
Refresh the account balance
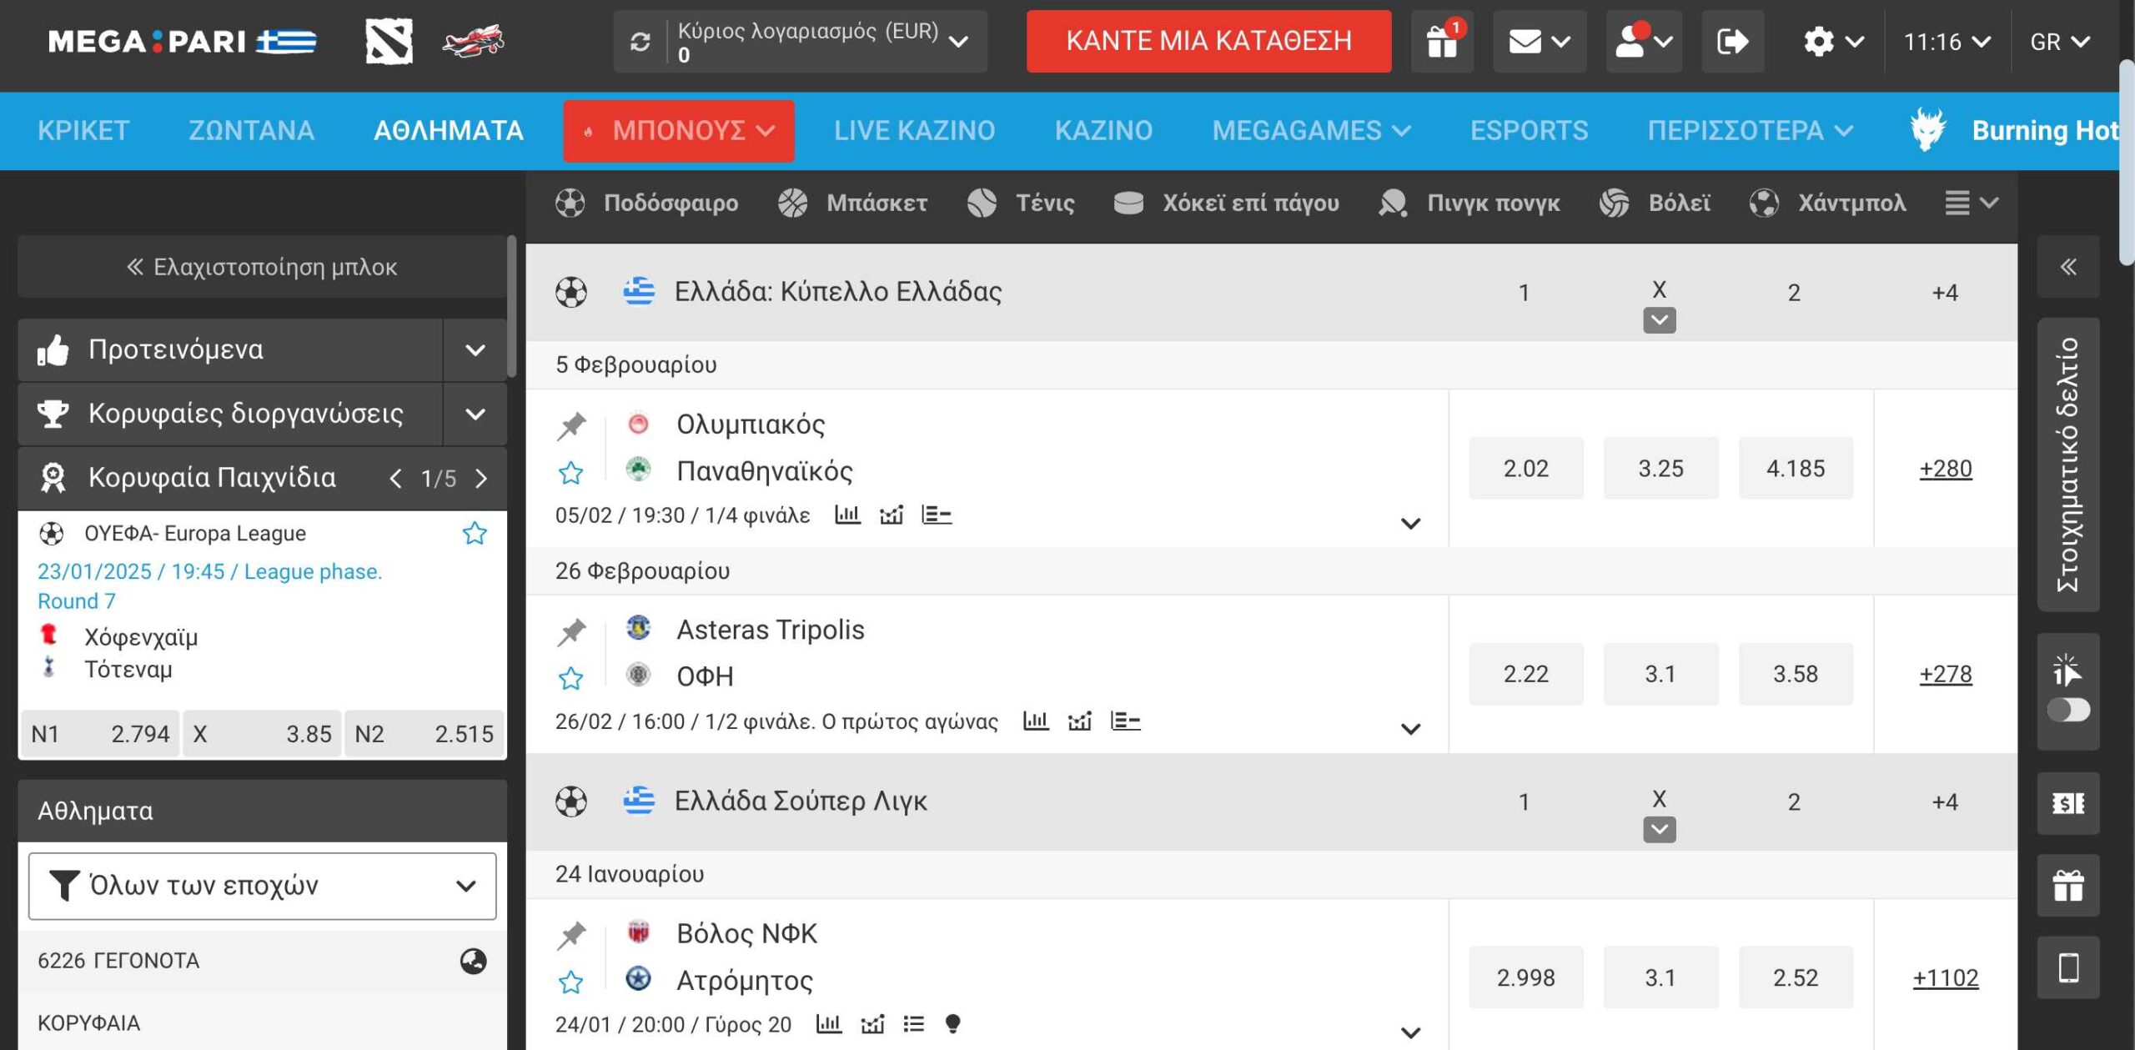pos(640,42)
